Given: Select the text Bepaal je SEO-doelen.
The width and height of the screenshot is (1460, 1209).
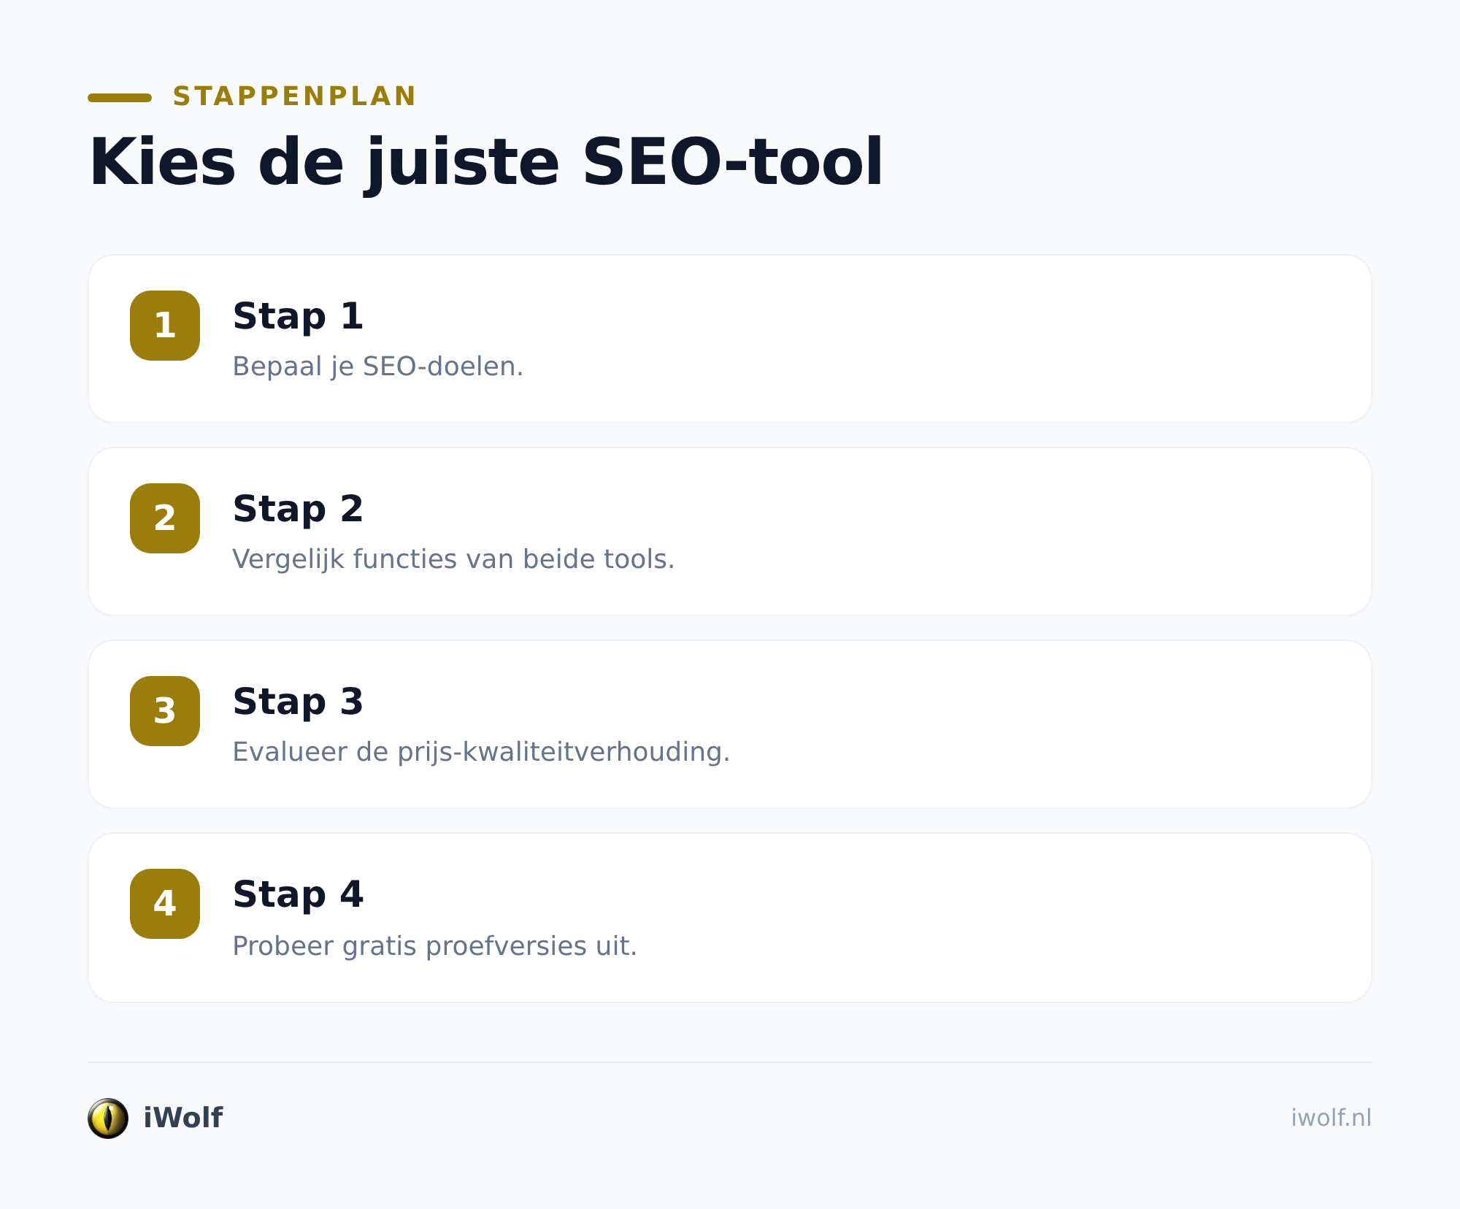Looking at the screenshot, I should 378,366.
